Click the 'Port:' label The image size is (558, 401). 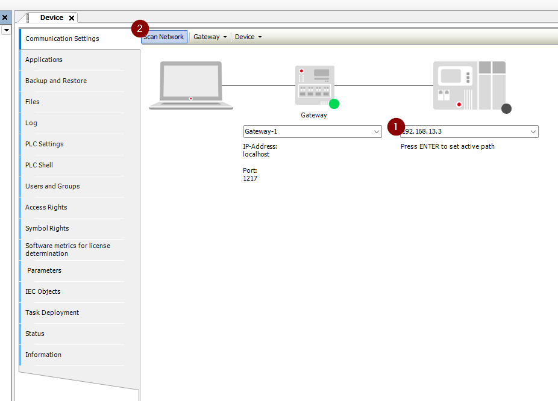tap(250, 170)
